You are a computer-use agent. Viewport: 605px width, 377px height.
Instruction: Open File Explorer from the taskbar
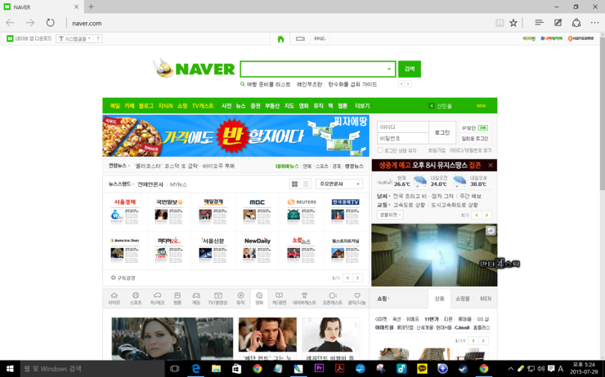tap(216, 369)
